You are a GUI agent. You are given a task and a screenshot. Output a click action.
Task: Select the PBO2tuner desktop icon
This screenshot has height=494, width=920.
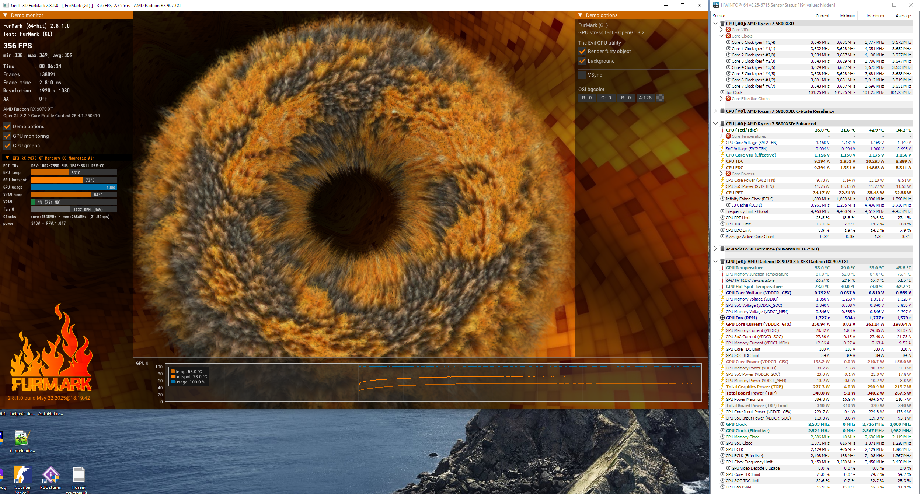click(x=50, y=474)
